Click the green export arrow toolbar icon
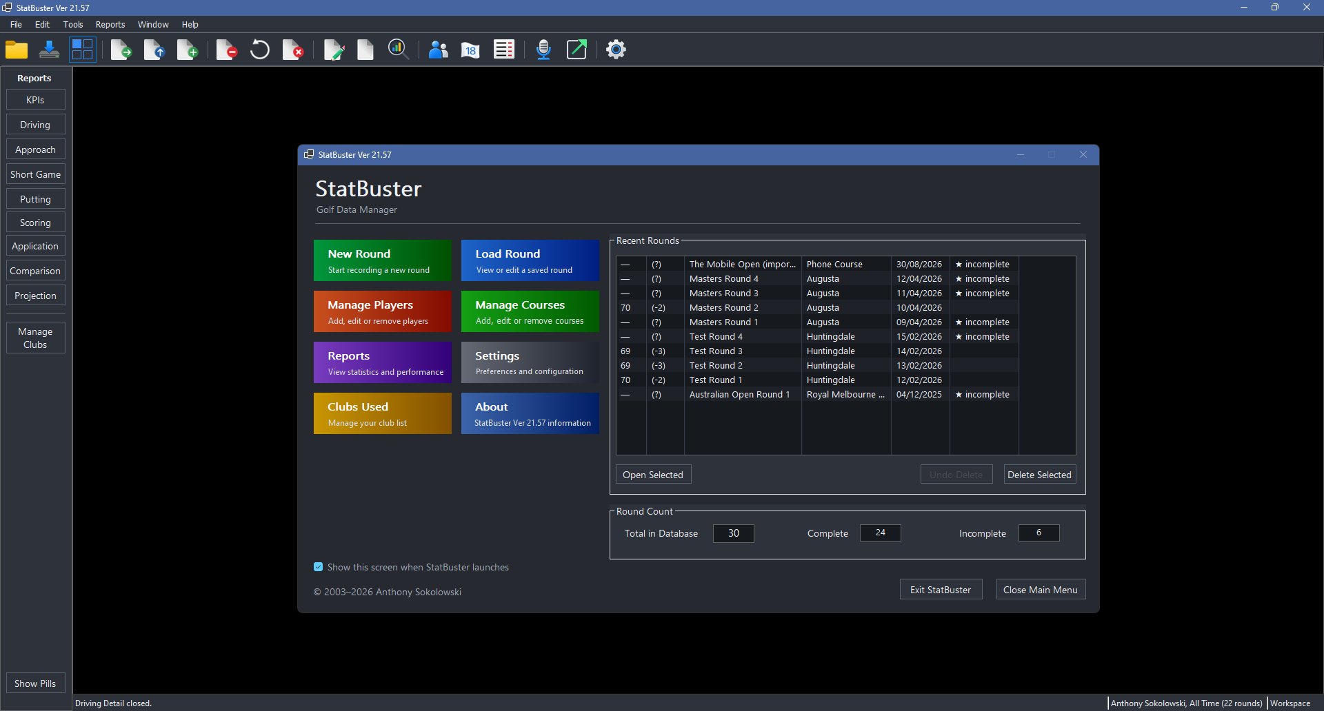The height and width of the screenshot is (711, 1324). 576,50
